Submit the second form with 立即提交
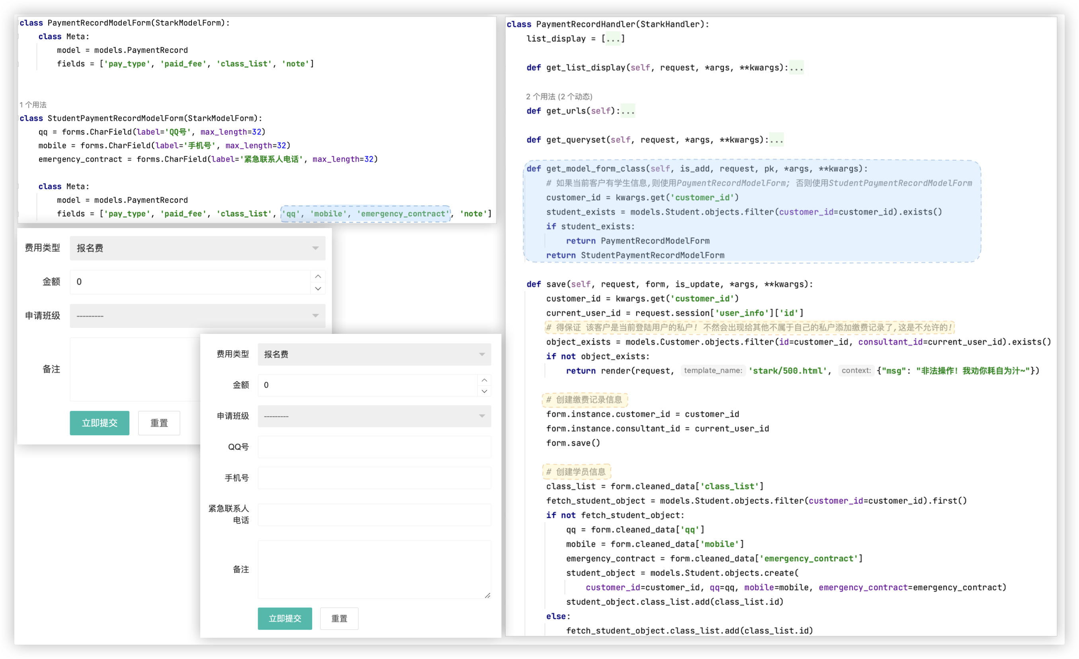This screenshot has width=1079, height=659. [285, 618]
